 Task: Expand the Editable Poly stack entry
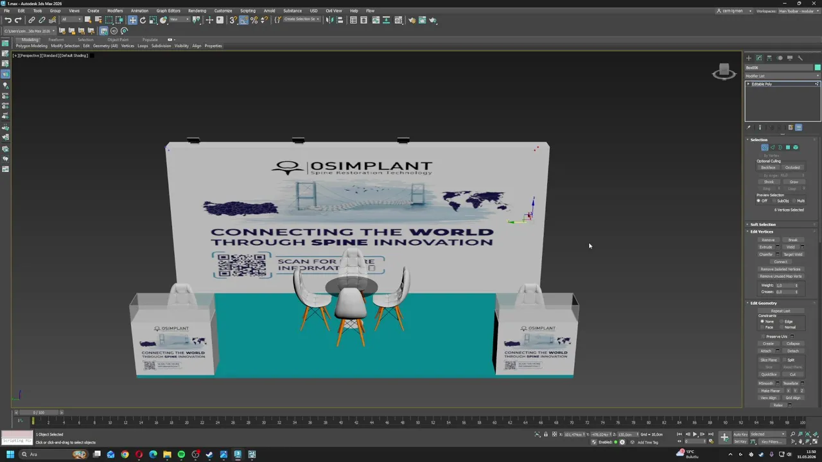point(748,84)
